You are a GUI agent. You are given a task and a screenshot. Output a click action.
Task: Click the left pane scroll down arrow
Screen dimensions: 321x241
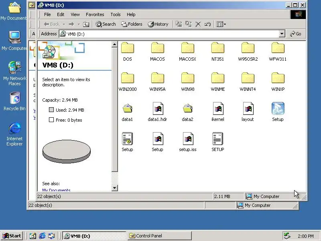(x=115, y=188)
